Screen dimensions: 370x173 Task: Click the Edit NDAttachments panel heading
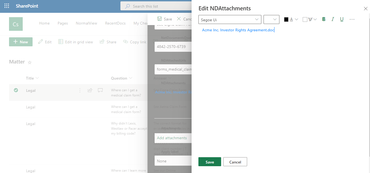tap(224, 9)
